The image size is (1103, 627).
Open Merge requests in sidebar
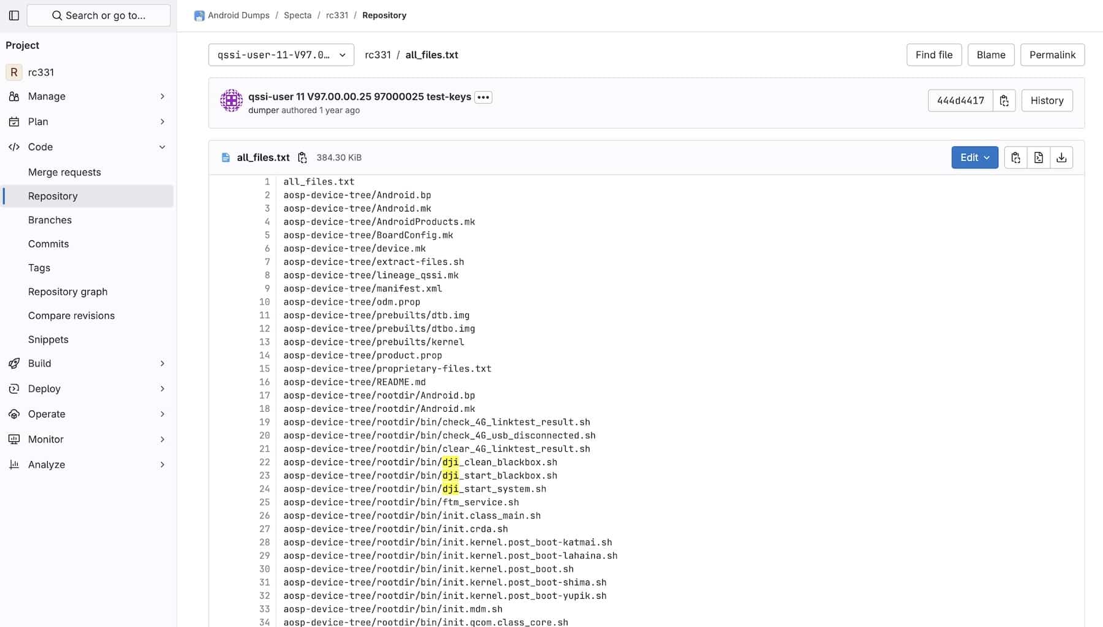pyautogui.click(x=64, y=172)
